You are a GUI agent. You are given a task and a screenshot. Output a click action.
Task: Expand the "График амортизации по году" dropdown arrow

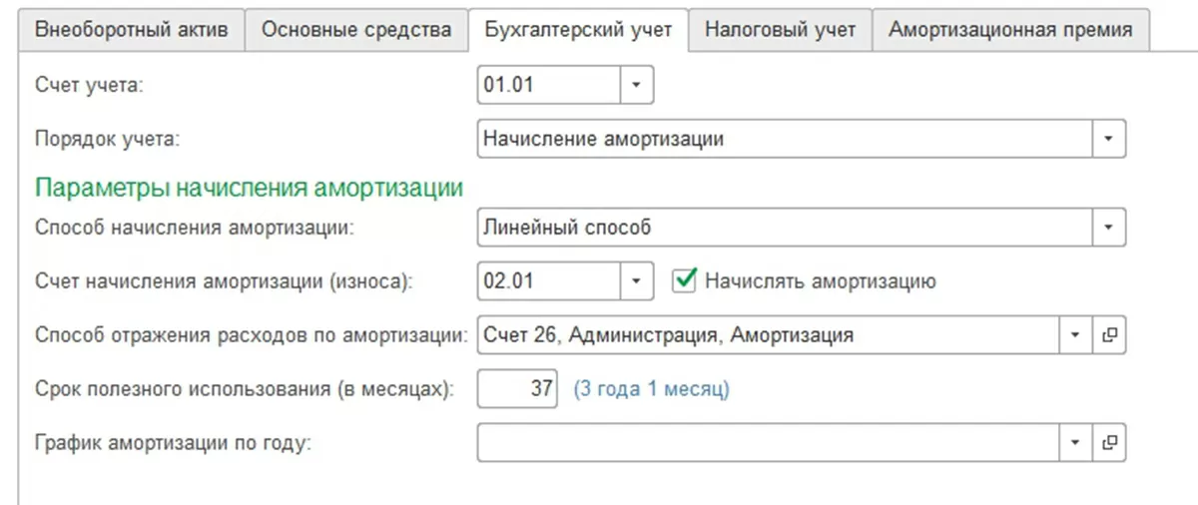point(1075,442)
